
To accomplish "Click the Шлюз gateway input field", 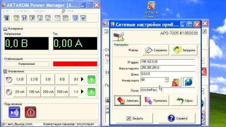I will (168, 74).
